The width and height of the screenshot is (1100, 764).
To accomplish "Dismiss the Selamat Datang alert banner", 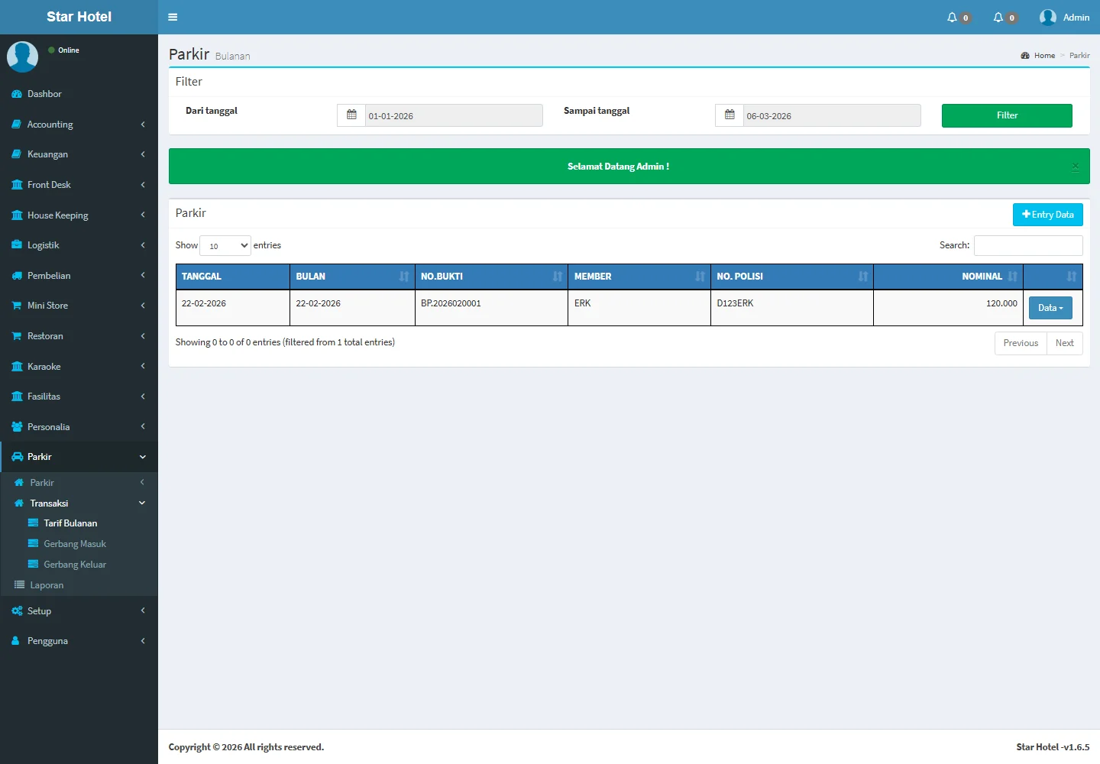I will (x=1075, y=167).
